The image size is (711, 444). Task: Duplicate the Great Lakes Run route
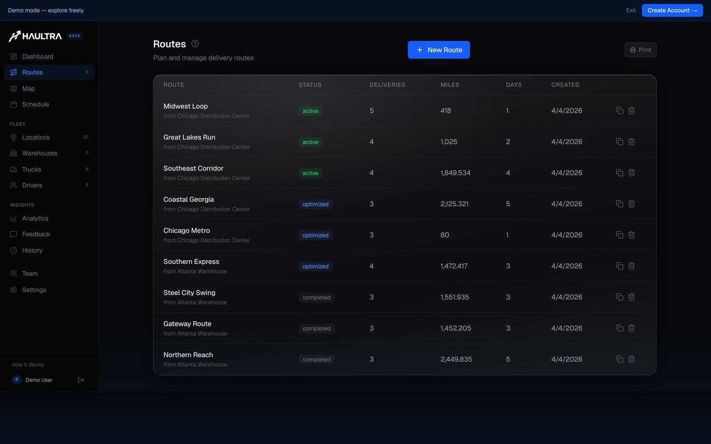[x=620, y=142]
